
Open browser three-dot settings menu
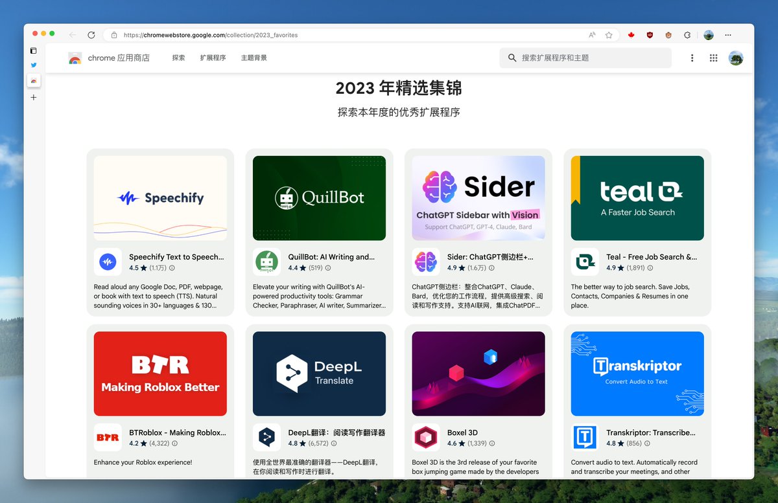click(x=728, y=35)
